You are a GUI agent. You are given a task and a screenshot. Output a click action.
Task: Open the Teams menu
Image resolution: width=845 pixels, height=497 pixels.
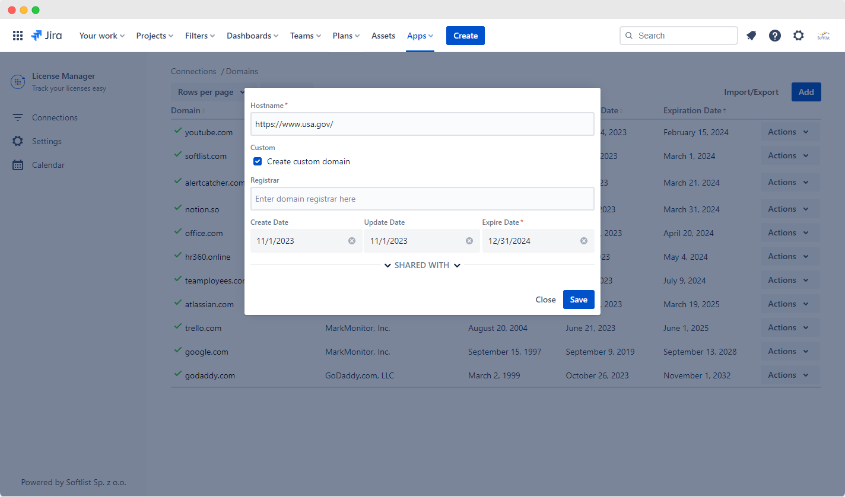[306, 36]
